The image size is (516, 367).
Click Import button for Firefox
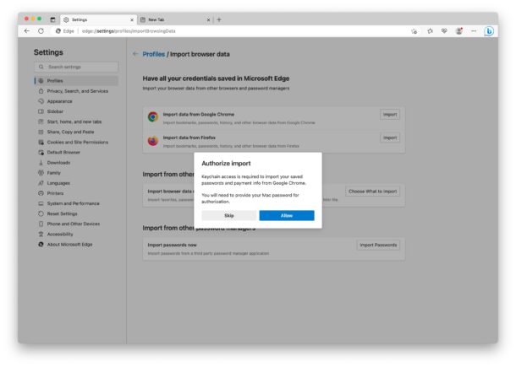click(390, 138)
